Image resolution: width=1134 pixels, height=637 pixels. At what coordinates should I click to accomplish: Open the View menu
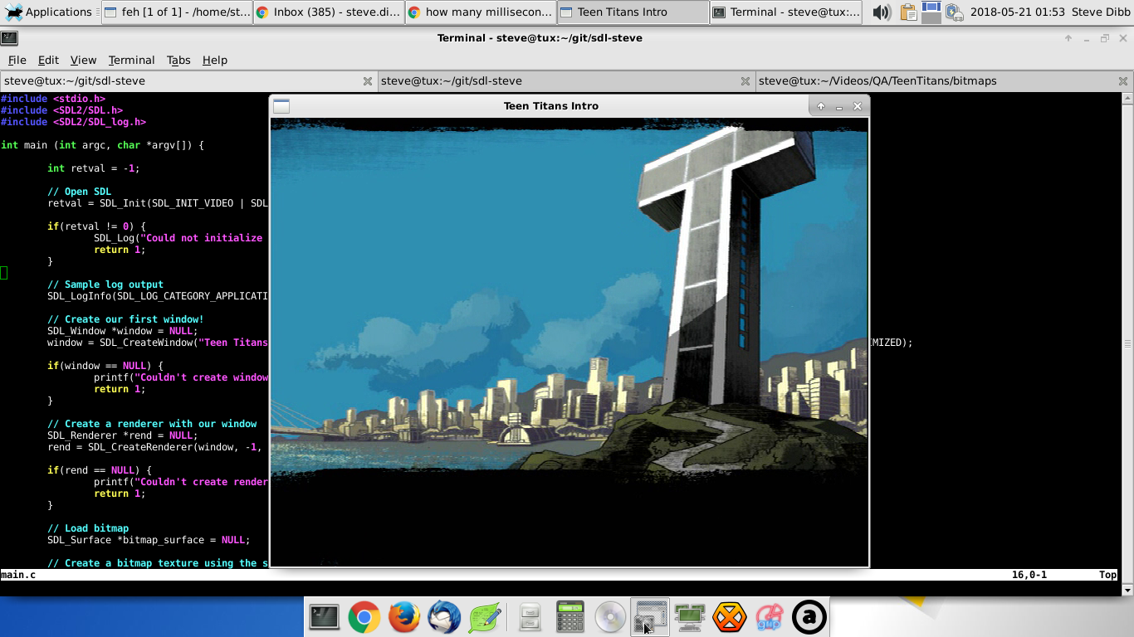pos(83,60)
